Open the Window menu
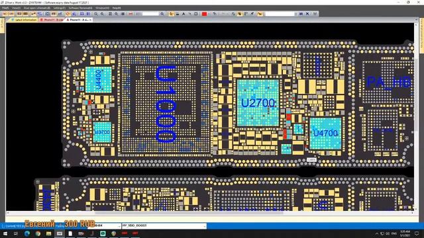This screenshot has width=424, height=238. (103, 8)
